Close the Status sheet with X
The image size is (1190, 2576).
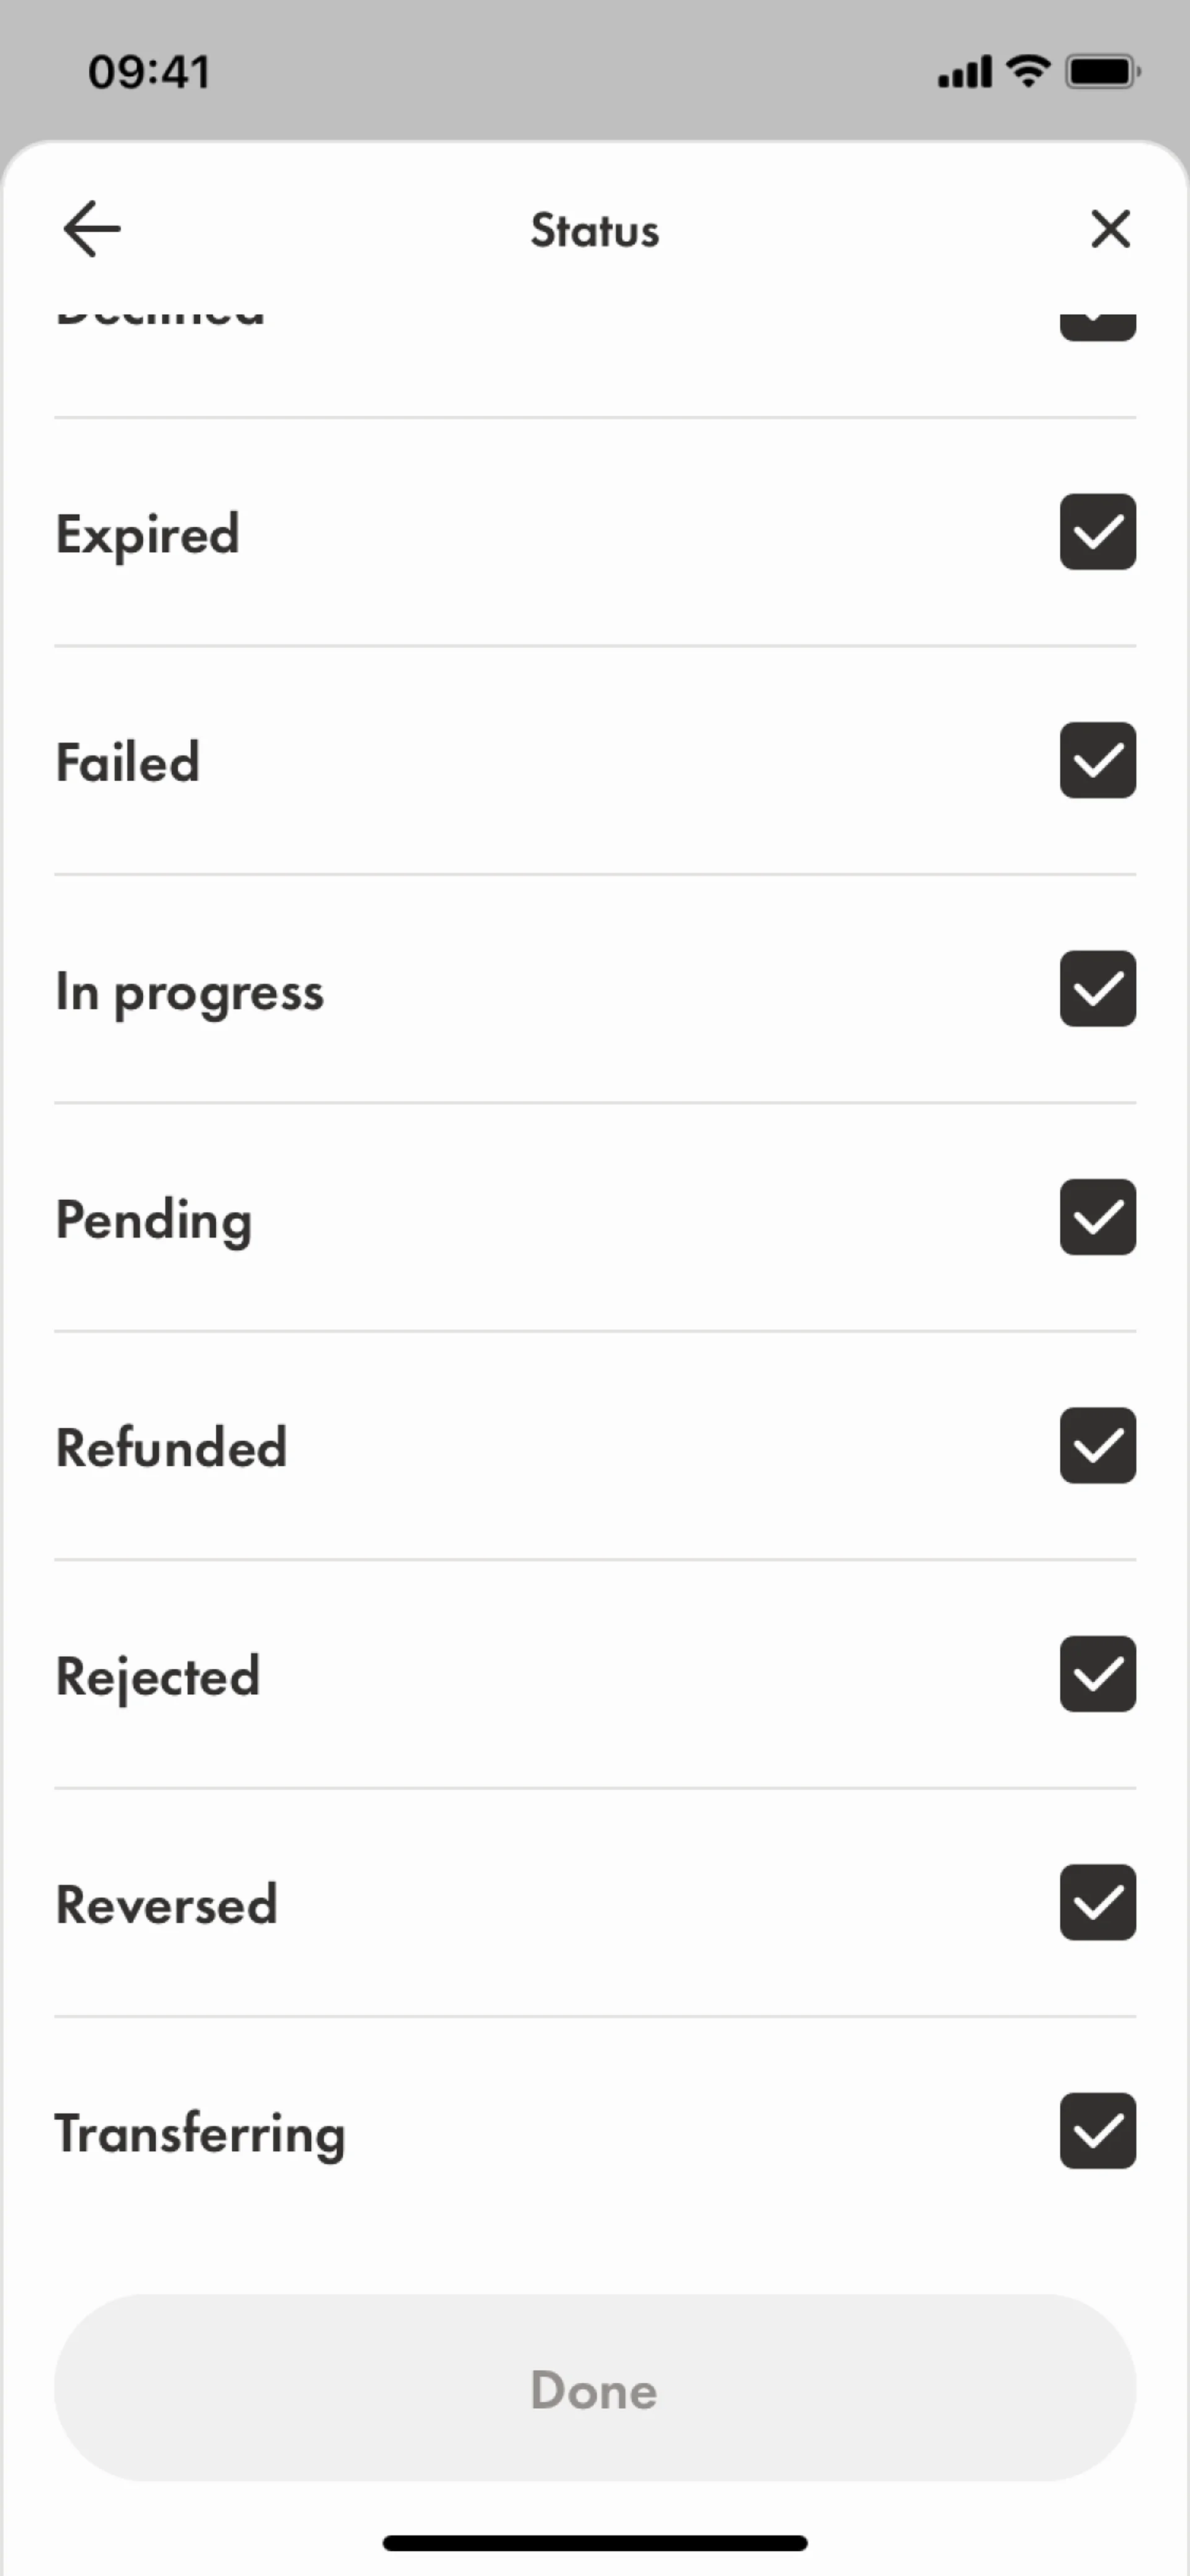pyautogui.click(x=1110, y=229)
